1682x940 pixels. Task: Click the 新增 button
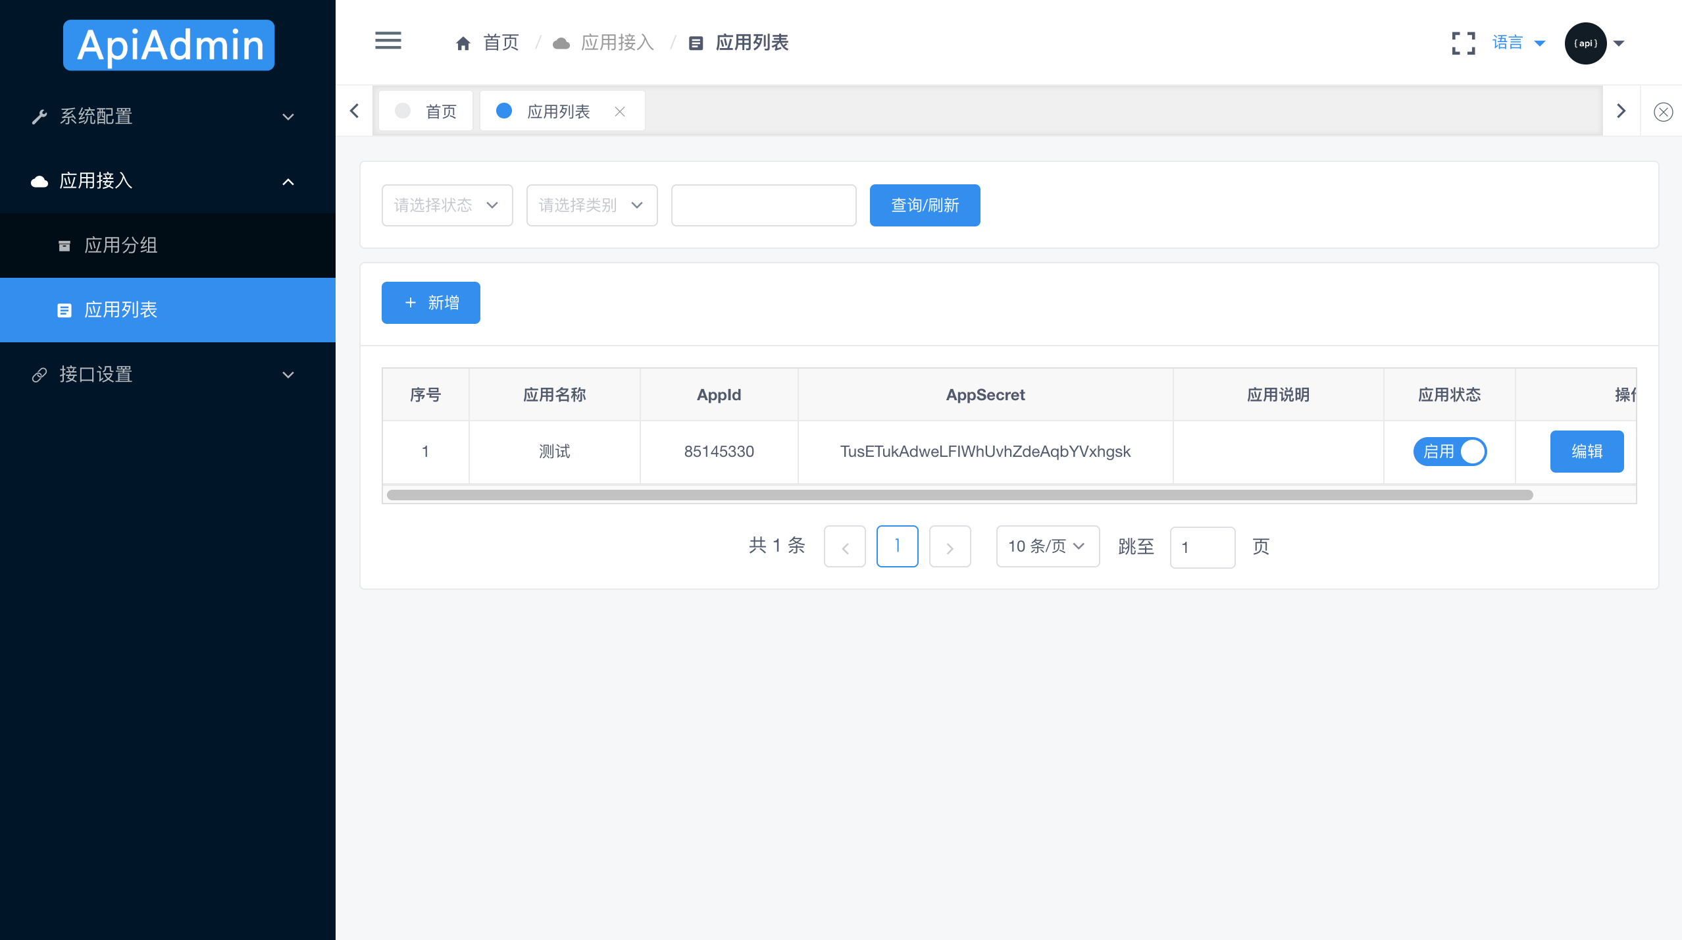tap(431, 303)
